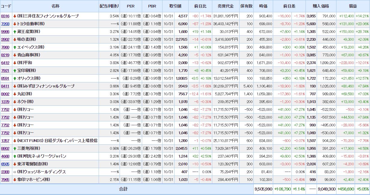Click the green up arrow beside 蔵王産業
The width and height of the screenshot is (370, 195).
[x=15, y=32]
